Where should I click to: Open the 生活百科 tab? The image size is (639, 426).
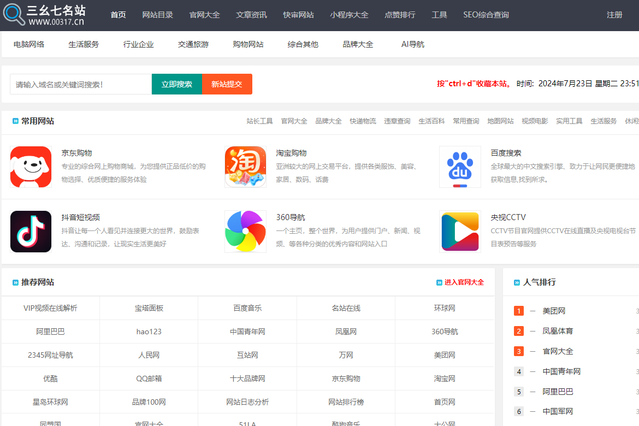(x=431, y=121)
